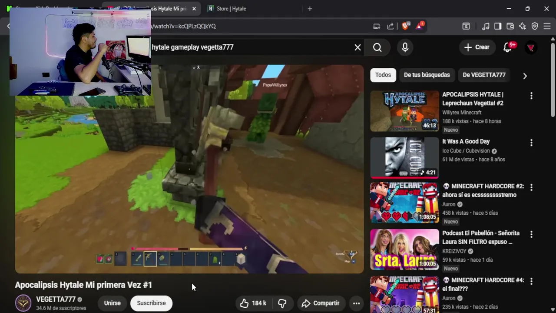Image resolution: width=556 pixels, height=313 pixels.
Task: Open the YouTube notifications bell
Action: click(x=508, y=47)
